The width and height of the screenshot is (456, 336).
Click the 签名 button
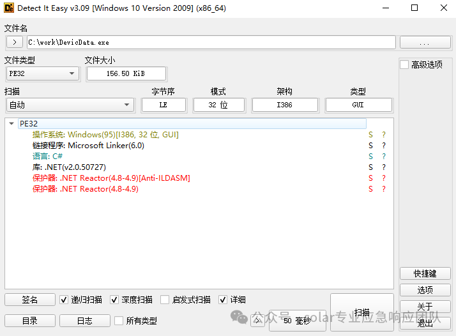29,300
